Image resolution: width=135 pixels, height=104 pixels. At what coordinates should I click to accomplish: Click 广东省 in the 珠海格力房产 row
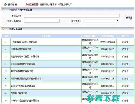point(125,49)
